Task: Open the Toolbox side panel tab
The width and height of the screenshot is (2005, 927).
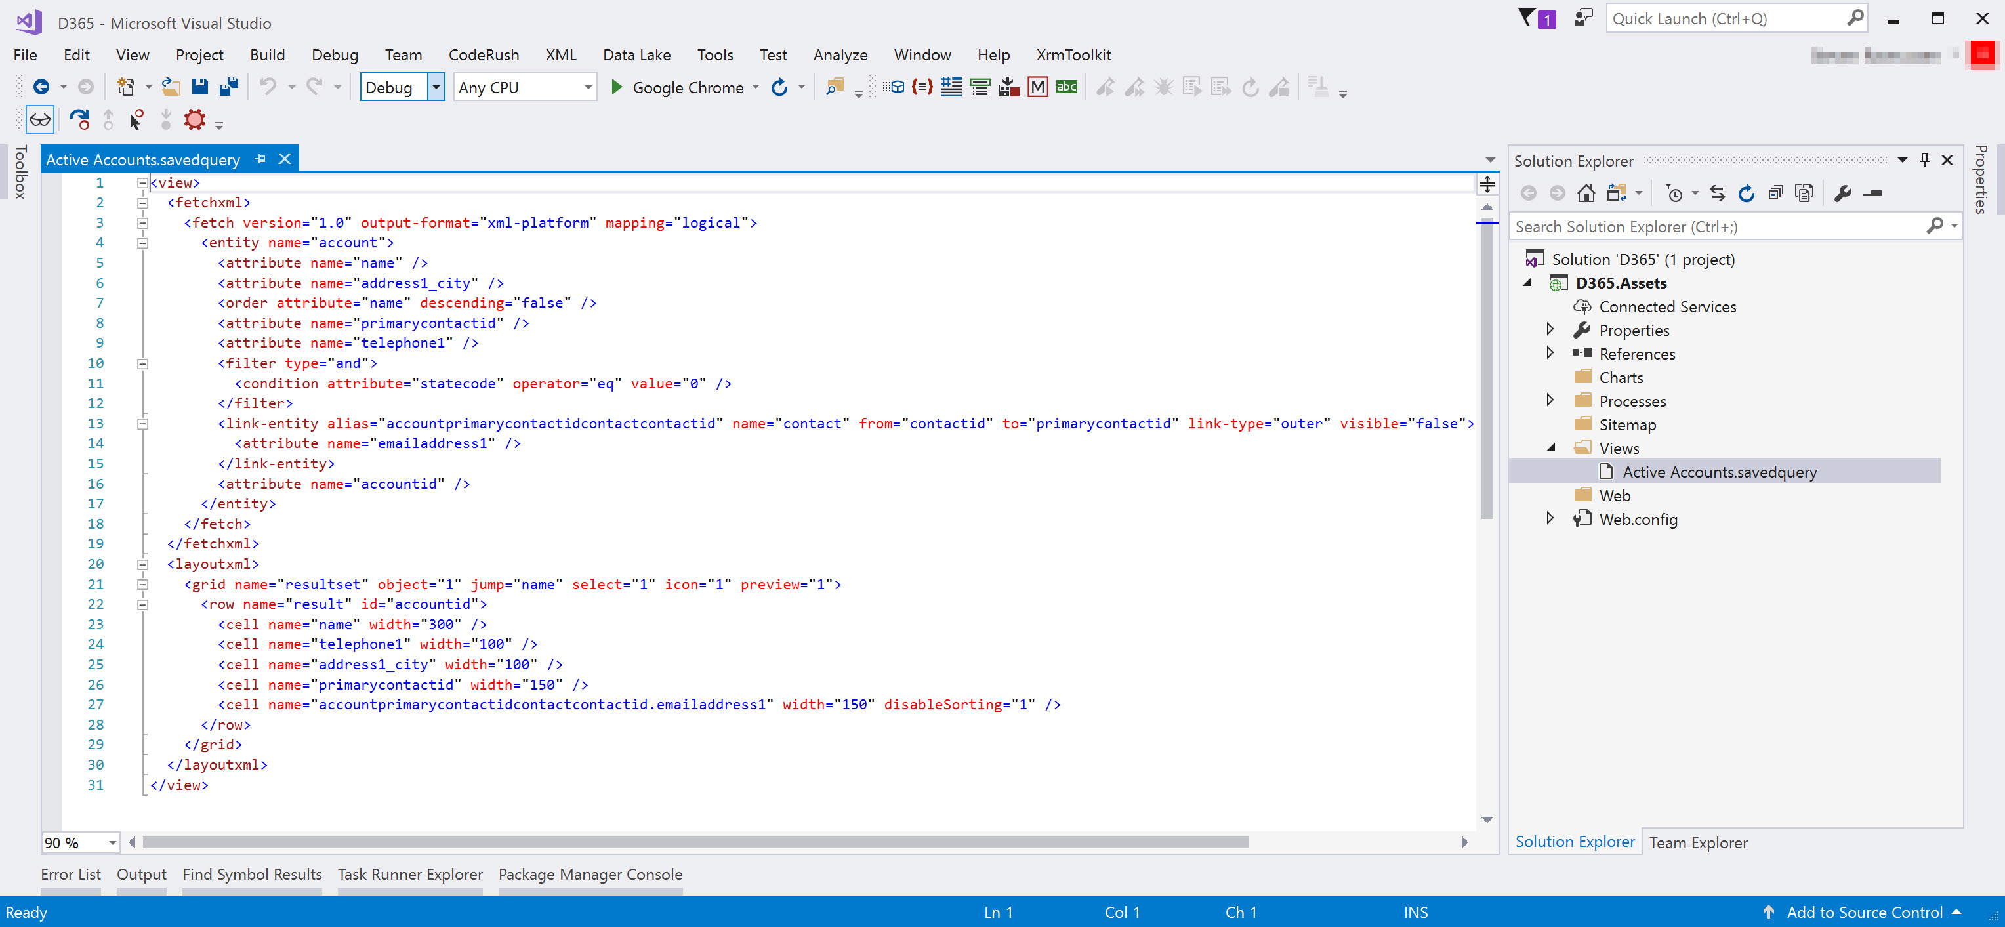Action: (20, 172)
